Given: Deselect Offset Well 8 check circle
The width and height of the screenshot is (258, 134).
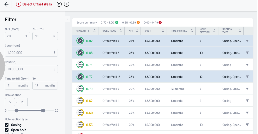Looking at the screenshot, I should 80,41.
